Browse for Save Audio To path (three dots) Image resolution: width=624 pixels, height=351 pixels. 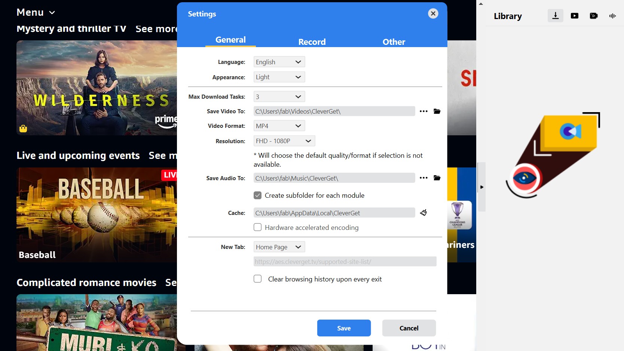pyautogui.click(x=423, y=178)
